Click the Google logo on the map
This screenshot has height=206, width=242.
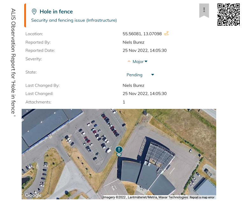point(33,195)
